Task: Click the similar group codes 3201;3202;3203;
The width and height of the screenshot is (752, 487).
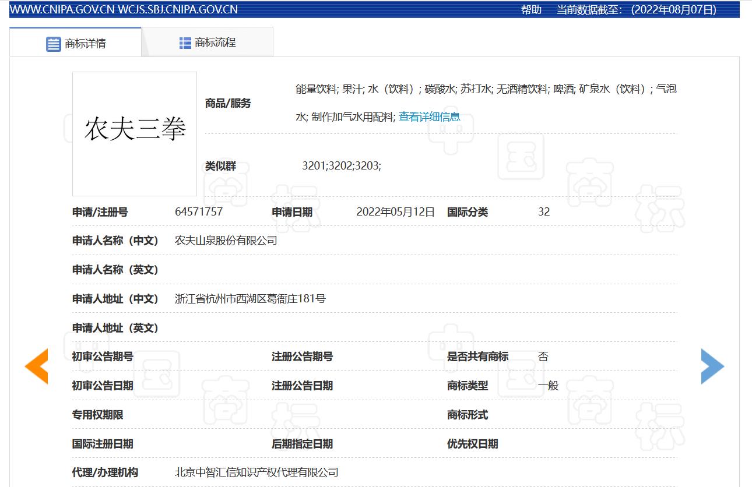Action: point(341,165)
